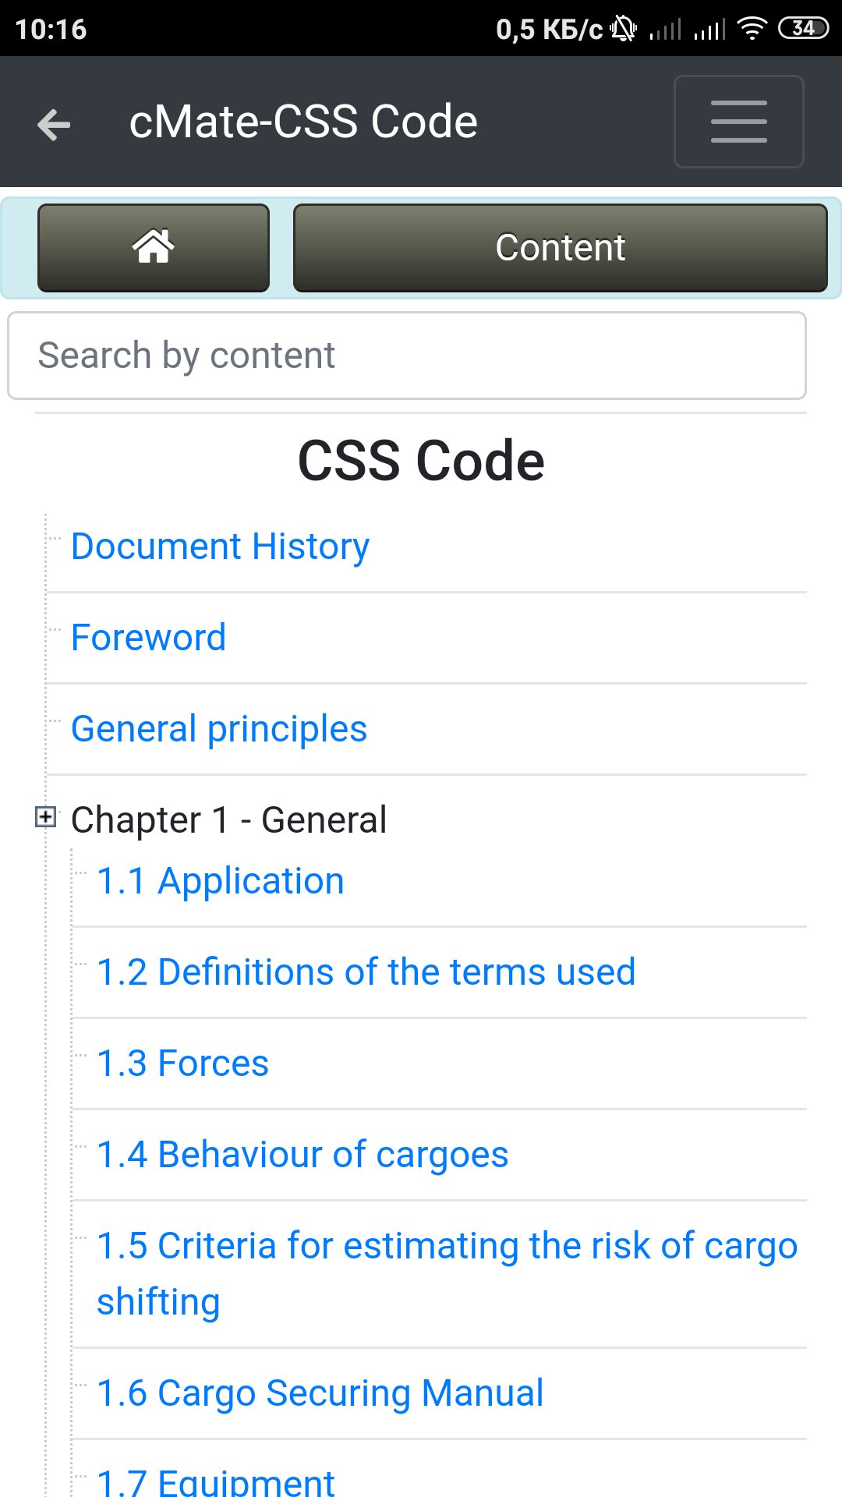Image resolution: width=842 pixels, height=1497 pixels.
Task: Open 1.1 Application section
Action: click(220, 881)
